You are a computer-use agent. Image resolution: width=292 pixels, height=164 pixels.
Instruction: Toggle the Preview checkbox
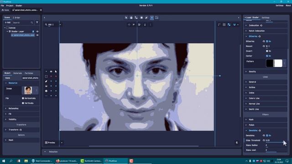coord(46,143)
